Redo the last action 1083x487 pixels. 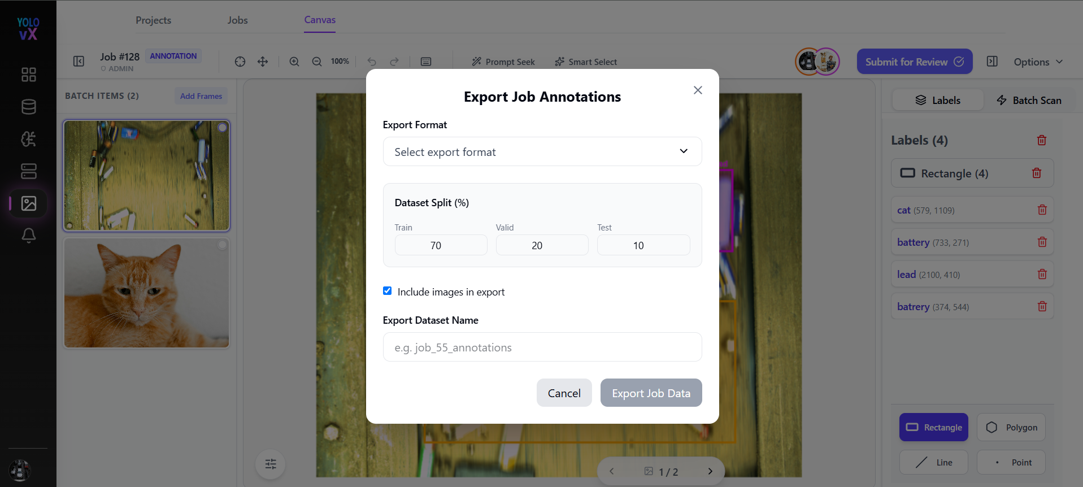[x=394, y=62]
